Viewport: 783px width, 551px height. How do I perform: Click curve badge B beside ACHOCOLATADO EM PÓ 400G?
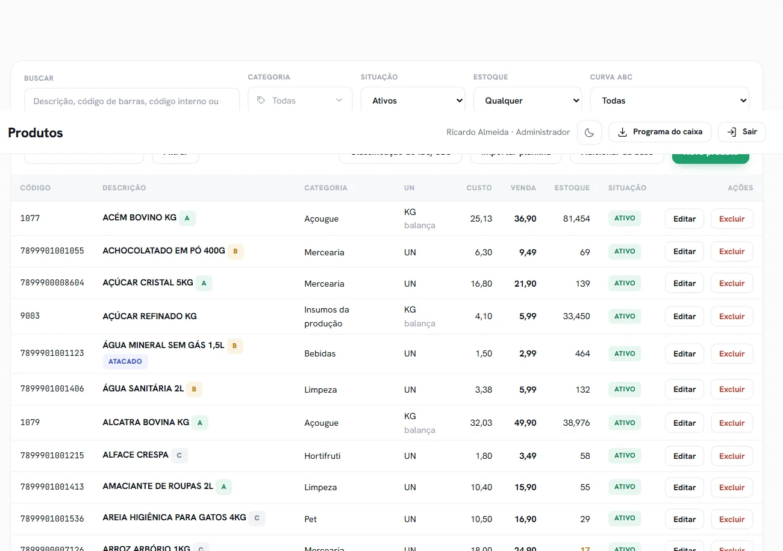tap(236, 251)
